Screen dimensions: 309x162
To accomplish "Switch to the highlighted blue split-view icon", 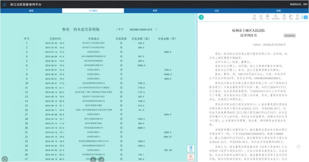I will 306,17.
